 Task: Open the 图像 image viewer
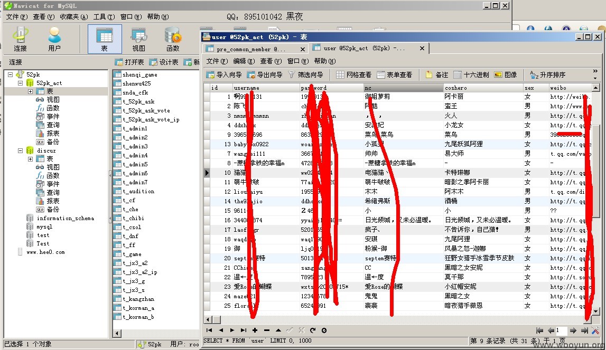tap(506, 74)
